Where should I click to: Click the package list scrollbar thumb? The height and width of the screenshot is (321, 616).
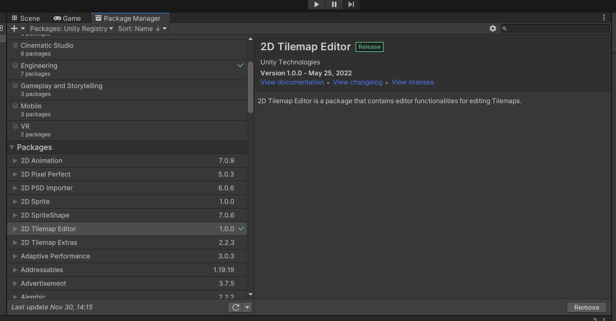250,87
